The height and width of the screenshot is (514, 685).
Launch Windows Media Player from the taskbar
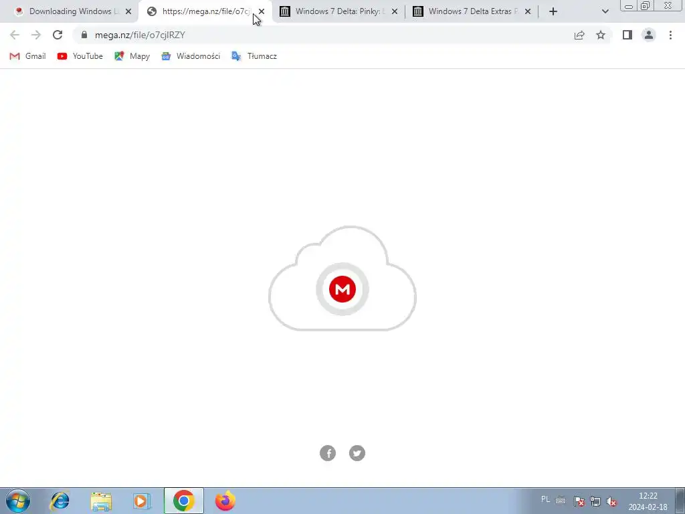point(142,501)
